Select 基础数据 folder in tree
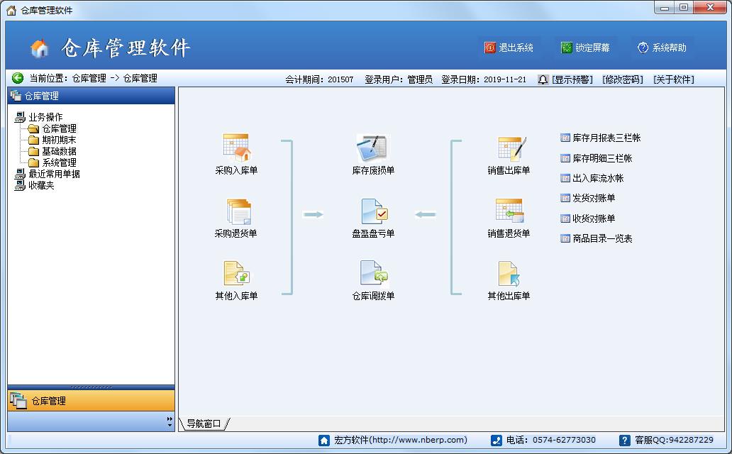This screenshot has height=454, width=732. click(x=58, y=151)
